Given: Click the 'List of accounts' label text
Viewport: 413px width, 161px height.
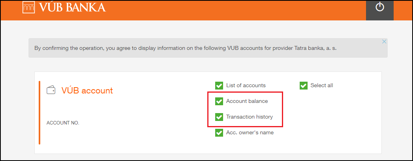Looking at the screenshot, I should point(246,85).
